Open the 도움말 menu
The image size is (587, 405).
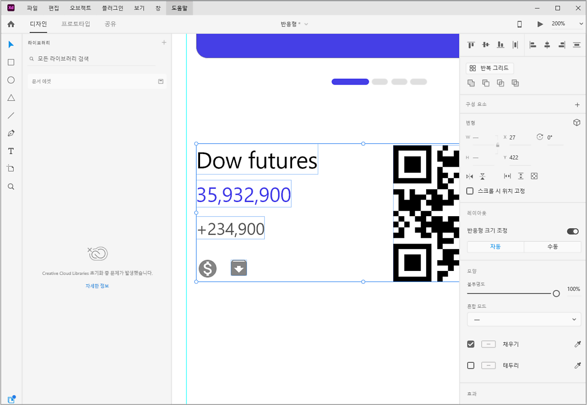pos(180,8)
